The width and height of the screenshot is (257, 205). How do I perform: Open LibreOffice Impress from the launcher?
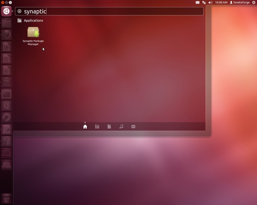click(6, 70)
